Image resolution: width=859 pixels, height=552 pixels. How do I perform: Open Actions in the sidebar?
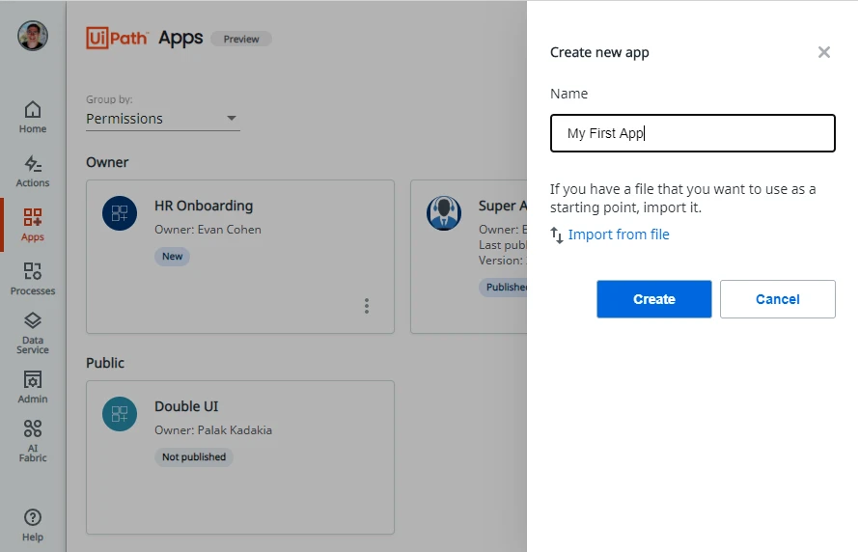[33, 172]
